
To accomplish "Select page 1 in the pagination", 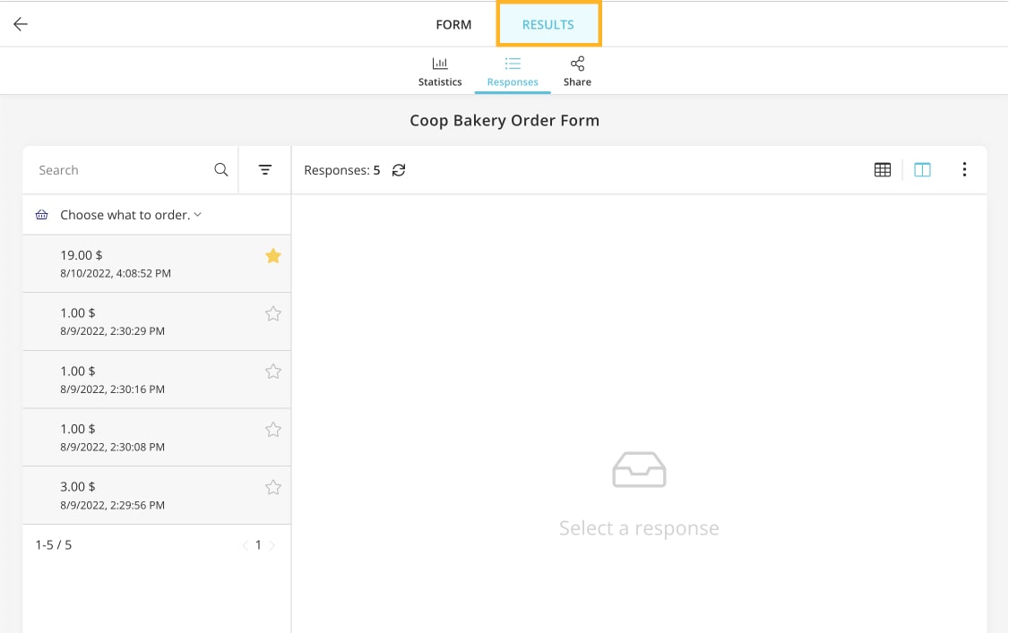I will click(258, 544).
